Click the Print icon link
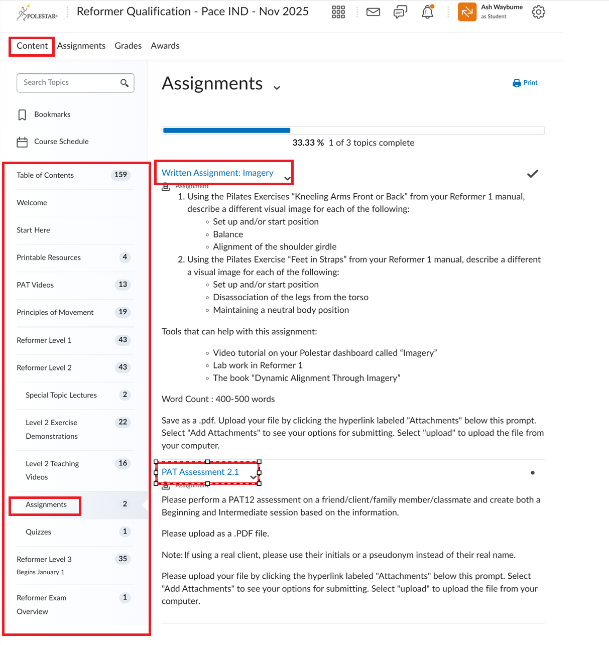 [x=525, y=83]
